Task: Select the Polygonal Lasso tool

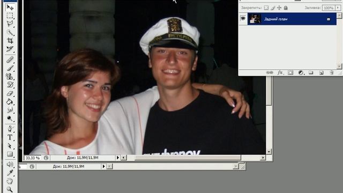Action: pos(10,24)
